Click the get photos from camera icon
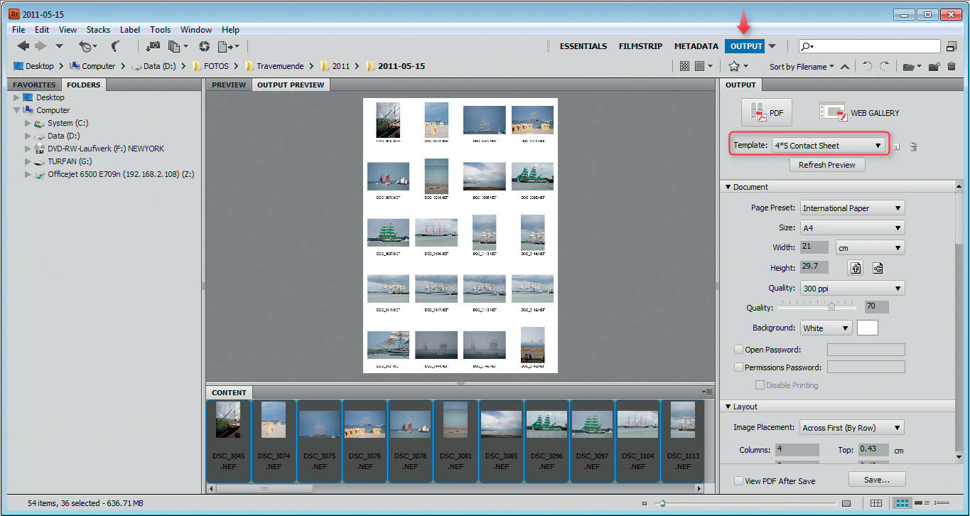The height and width of the screenshot is (516, 970). coord(153,46)
